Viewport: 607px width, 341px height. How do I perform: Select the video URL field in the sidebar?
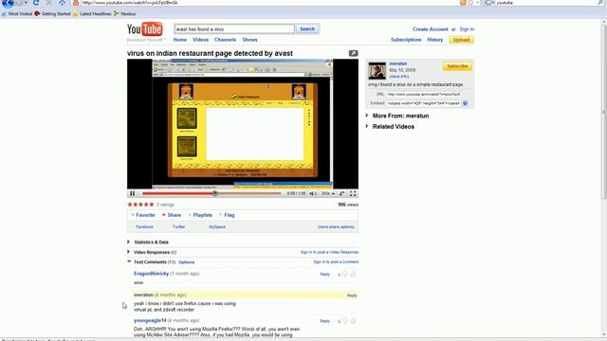pyautogui.click(x=424, y=94)
